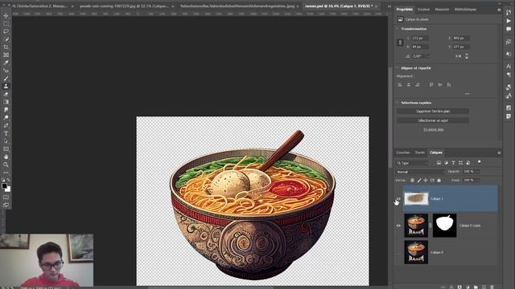Toggle the type layer filter

pyautogui.click(x=453, y=162)
